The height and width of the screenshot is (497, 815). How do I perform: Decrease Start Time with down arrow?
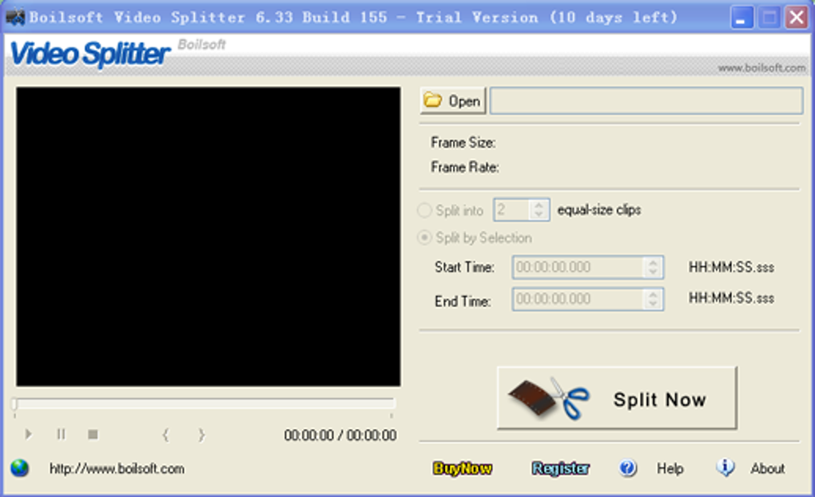coord(654,273)
